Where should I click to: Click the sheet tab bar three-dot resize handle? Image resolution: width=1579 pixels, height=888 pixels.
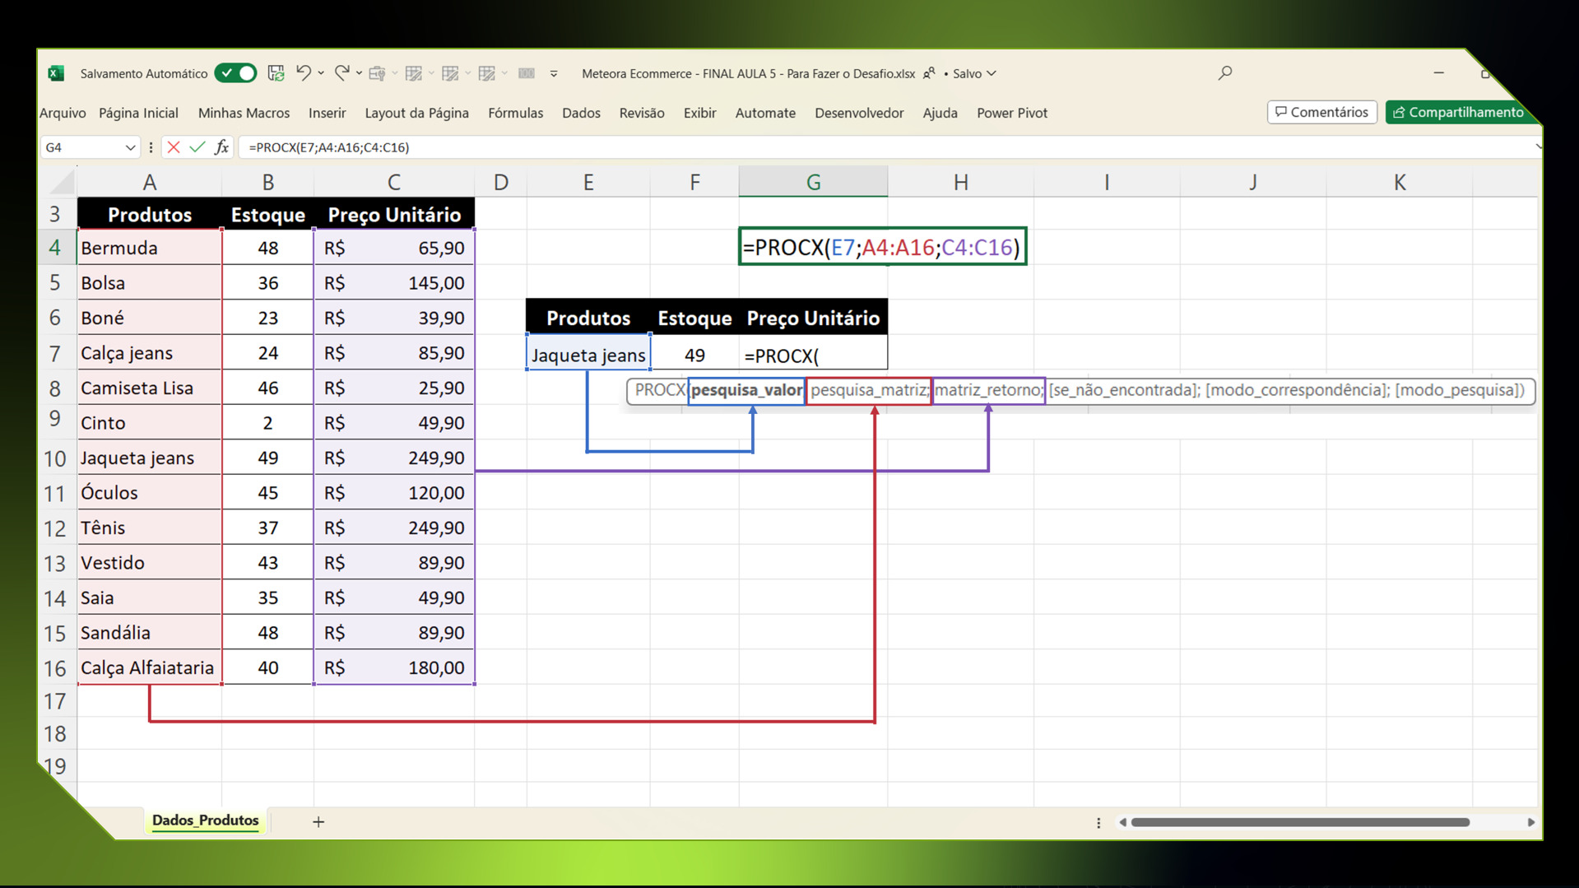click(x=1098, y=822)
